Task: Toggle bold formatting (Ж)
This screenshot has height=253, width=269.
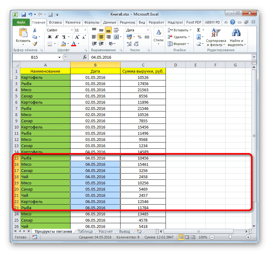Action: 49,37
